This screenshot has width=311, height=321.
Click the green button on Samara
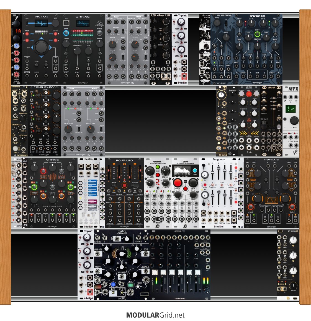[158, 167]
